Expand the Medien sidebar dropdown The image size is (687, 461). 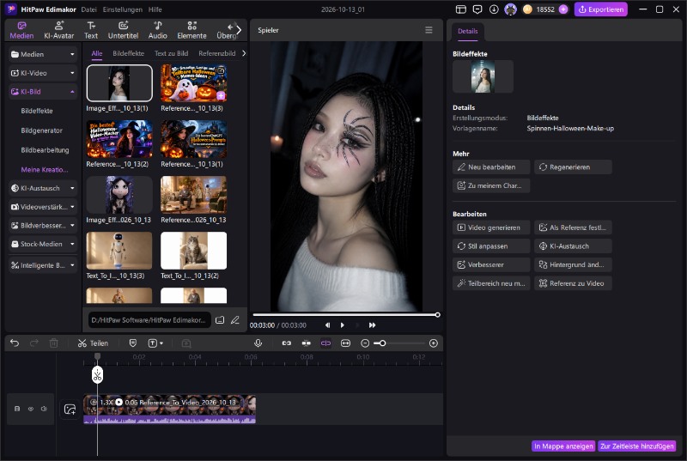coord(43,54)
